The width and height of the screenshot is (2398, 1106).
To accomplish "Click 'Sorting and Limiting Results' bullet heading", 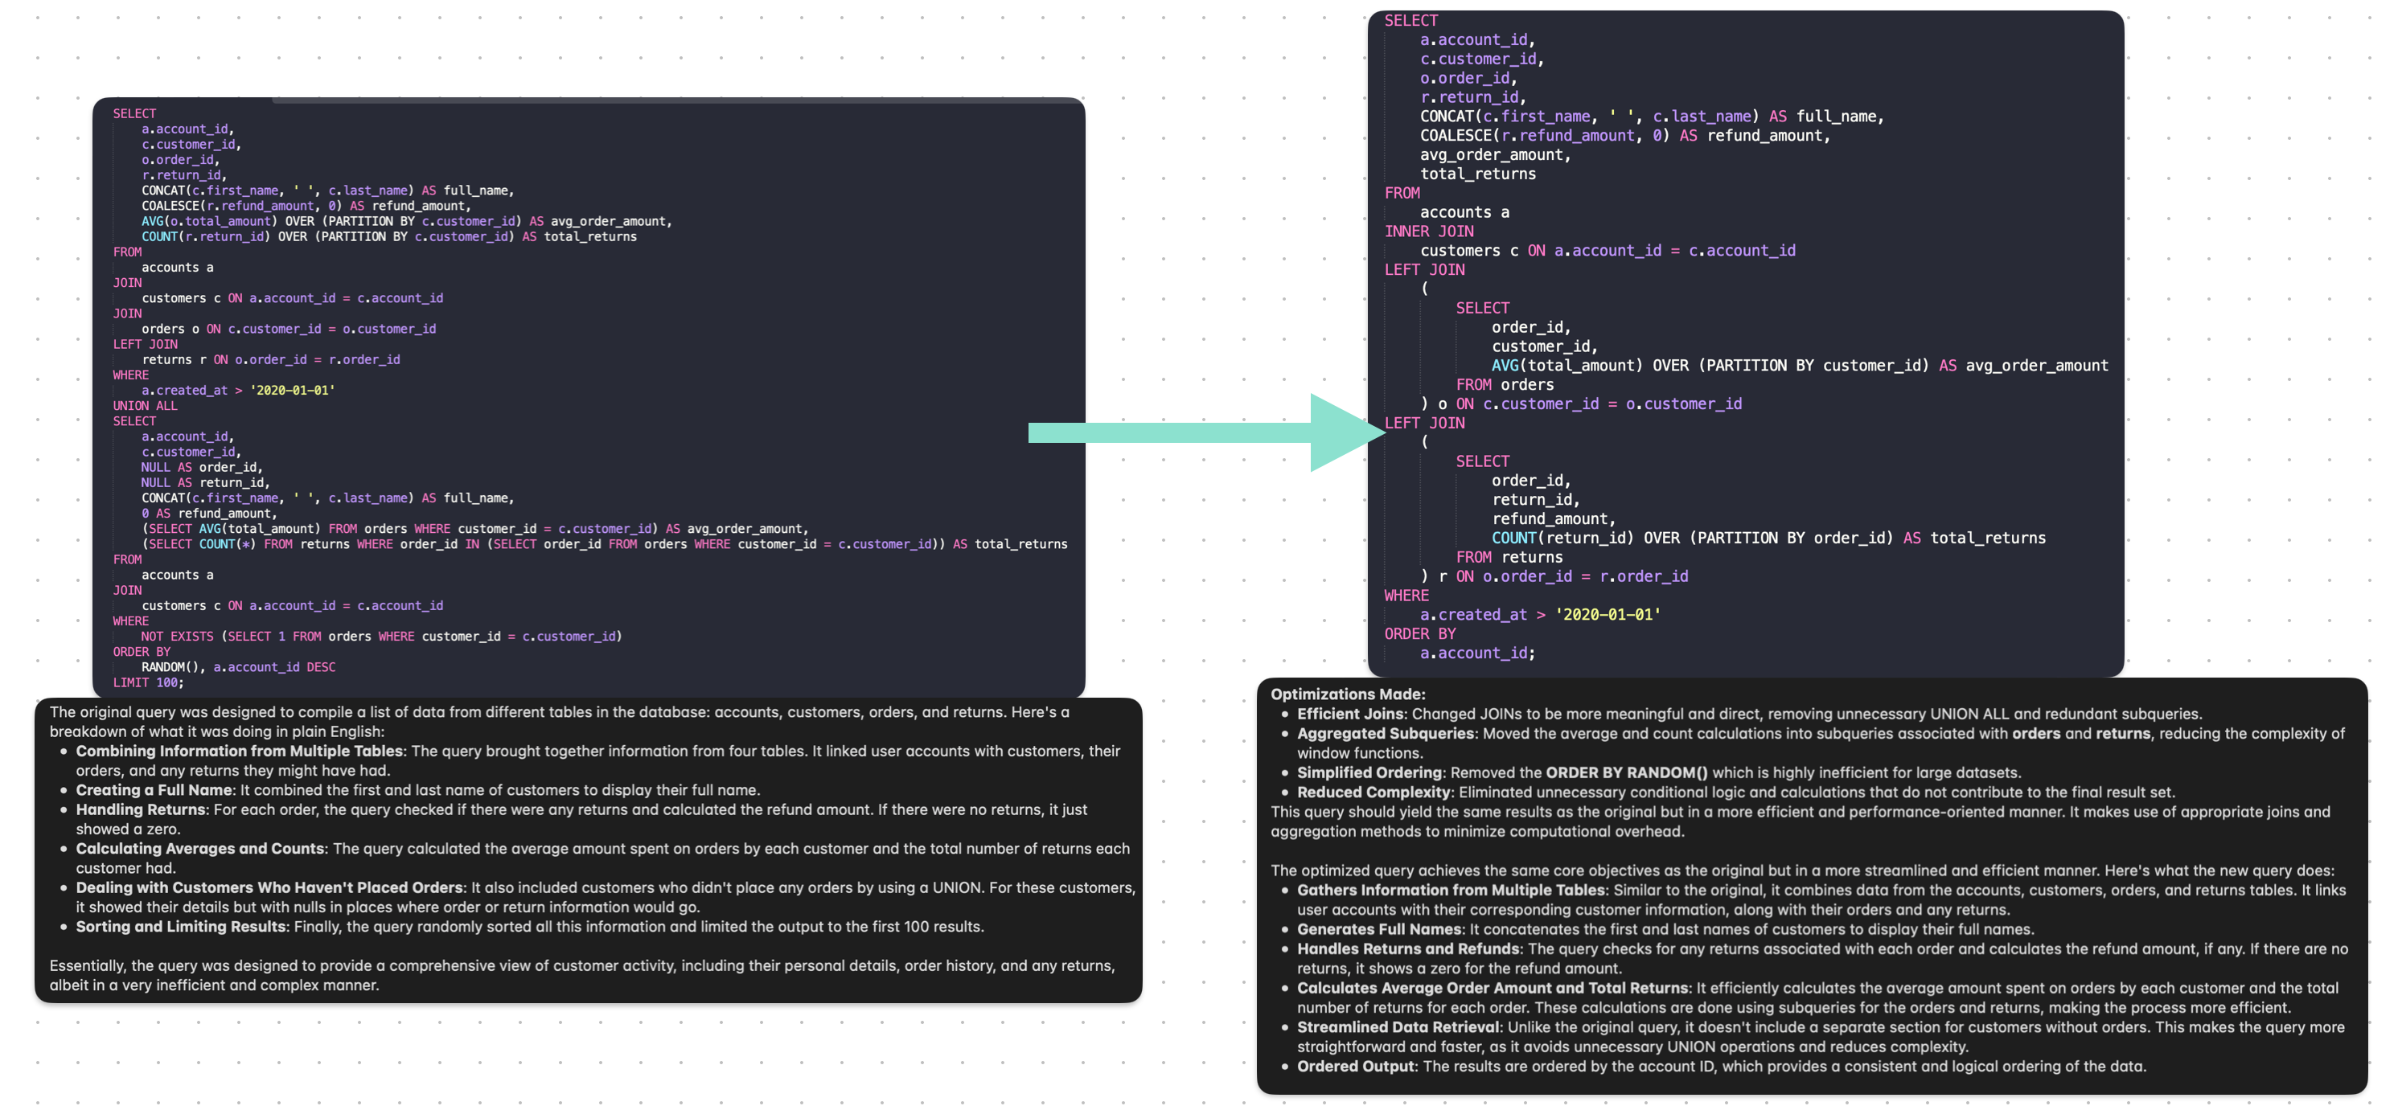I will (x=181, y=927).
